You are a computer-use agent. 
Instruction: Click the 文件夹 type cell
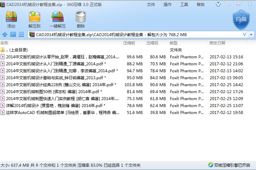(x=176, y=50)
